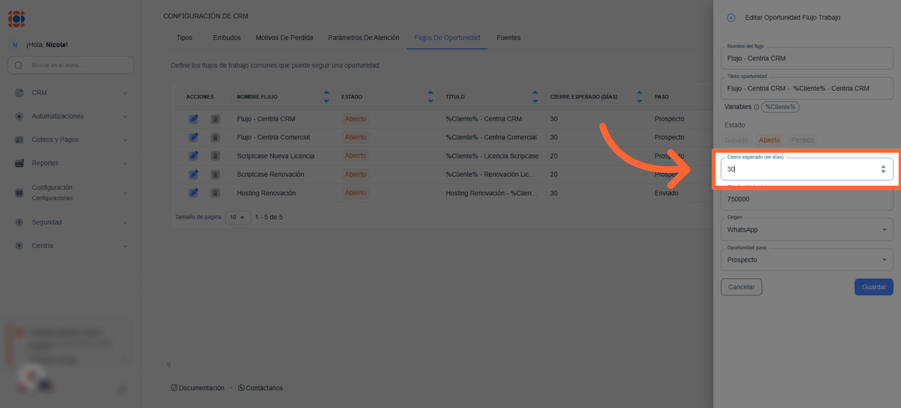Image resolution: width=901 pixels, height=408 pixels.
Task: Delete the Scriptcase Renovación flow
Action: click(x=215, y=175)
